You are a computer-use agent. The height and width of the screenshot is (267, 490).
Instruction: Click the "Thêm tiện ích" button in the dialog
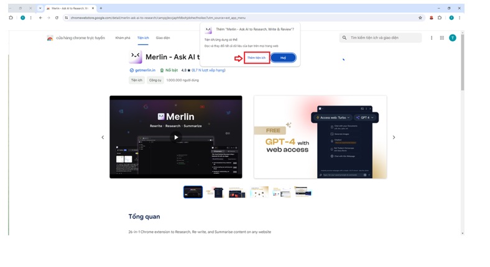(x=256, y=58)
